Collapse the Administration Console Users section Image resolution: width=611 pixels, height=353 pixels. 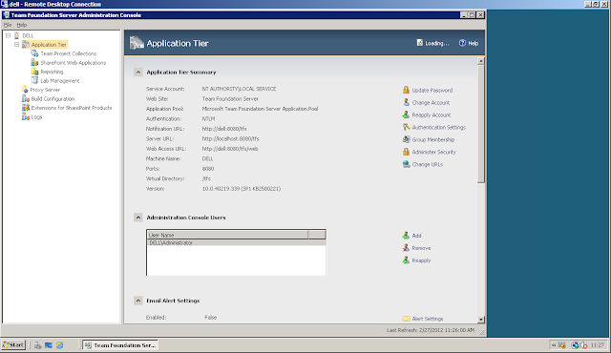137,218
